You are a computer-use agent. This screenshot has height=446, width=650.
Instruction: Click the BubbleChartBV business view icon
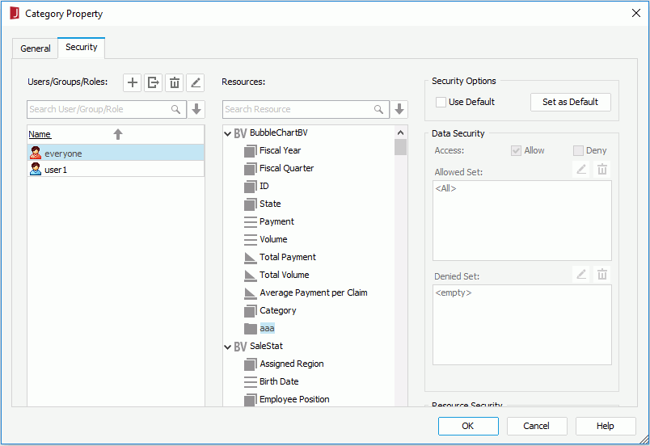(240, 133)
